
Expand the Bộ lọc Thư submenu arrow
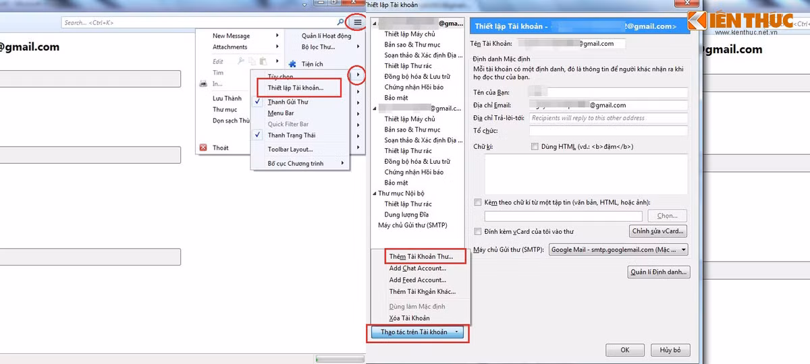point(357,47)
